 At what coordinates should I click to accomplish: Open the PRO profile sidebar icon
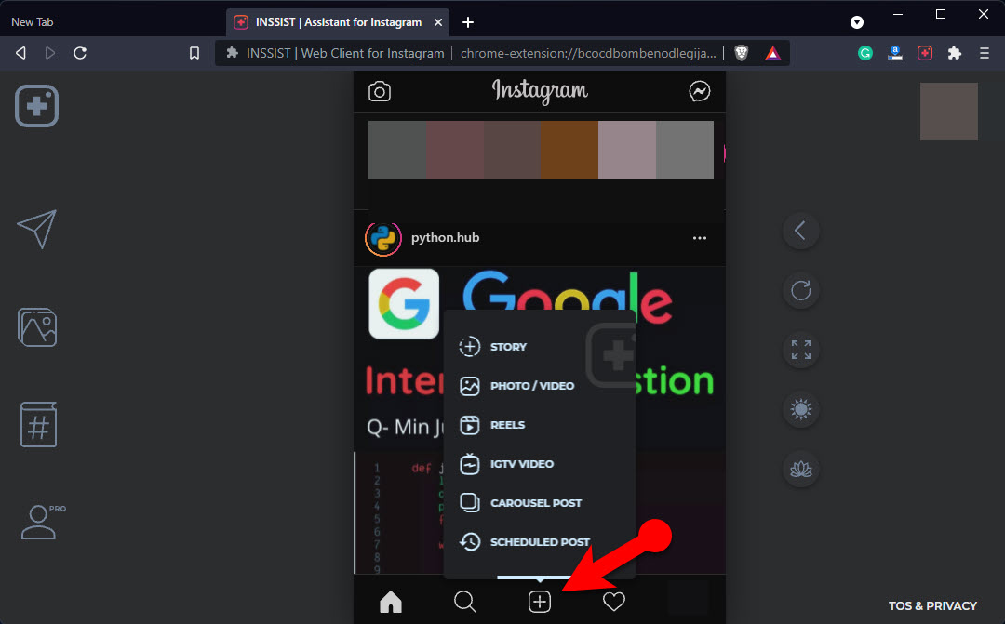pos(42,522)
